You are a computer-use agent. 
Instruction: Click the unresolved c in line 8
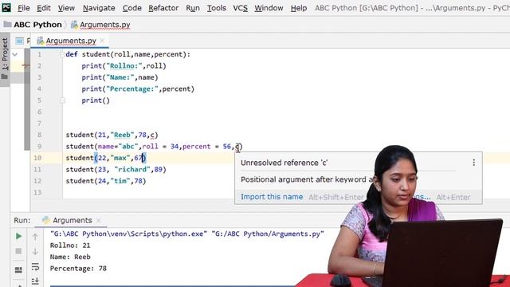(x=152, y=135)
